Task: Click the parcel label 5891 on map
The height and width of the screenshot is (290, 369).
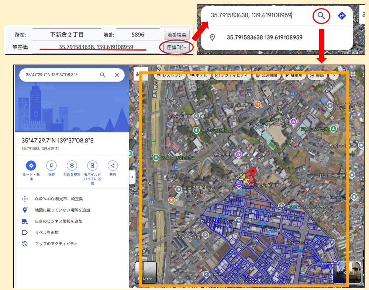Action: (241, 191)
